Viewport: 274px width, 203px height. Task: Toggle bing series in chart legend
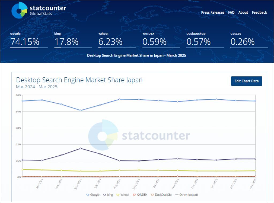click(108, 195)
